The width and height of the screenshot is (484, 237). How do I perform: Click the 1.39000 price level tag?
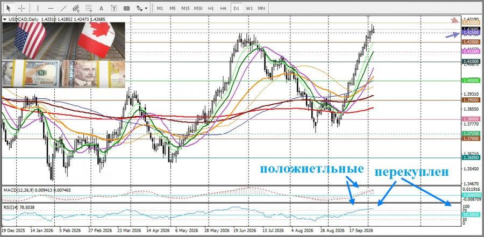tap(471, 100)
